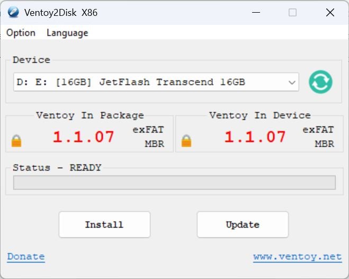Image resolution: width=349 pixels, height=279 pixels.
Task: Expand the Device dropdown arrow
Action: (291, 82)
